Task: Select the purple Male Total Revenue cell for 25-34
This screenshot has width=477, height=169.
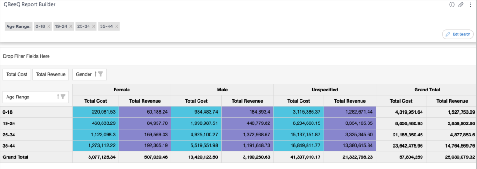Action: 248,135
